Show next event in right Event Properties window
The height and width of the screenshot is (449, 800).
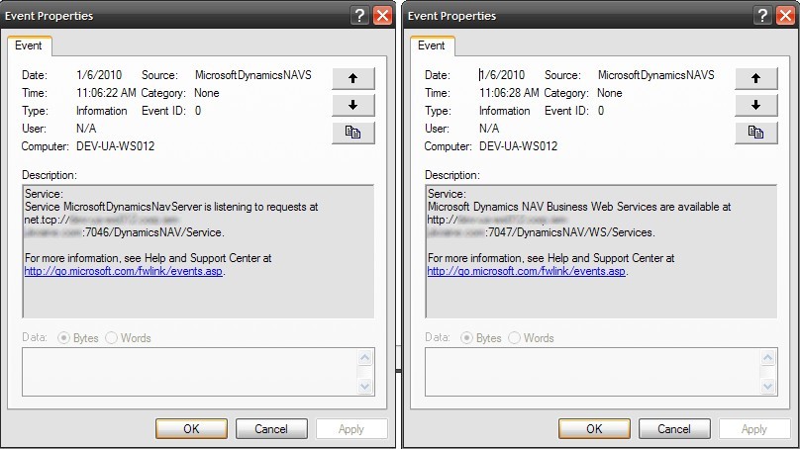tap(756, 106)
